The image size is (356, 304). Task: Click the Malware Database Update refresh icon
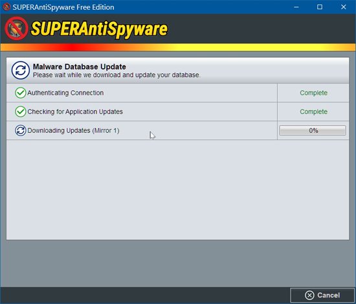point(21,70)
